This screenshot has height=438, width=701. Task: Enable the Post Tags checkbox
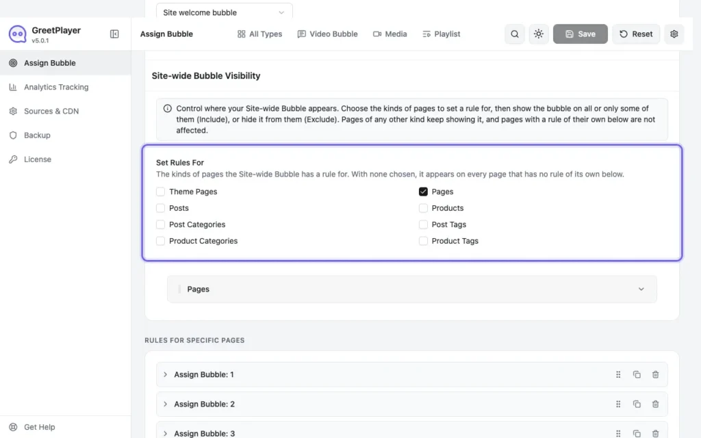(x=423, y=224)
